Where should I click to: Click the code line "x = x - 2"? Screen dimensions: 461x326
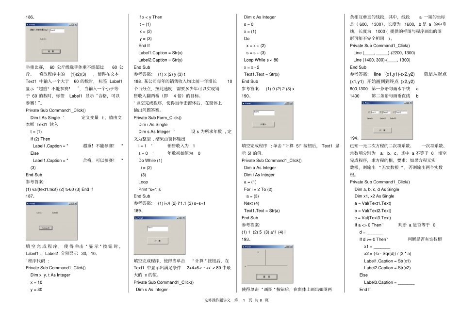tap(252, 67)
